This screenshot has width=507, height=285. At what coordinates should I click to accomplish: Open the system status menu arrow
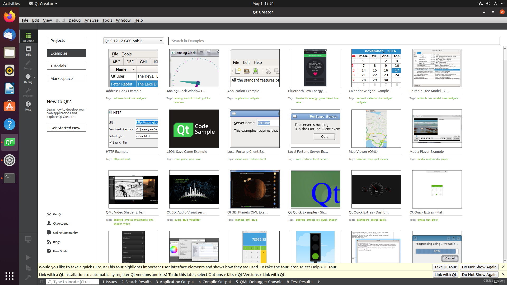pyautogui.click(x=502, y=3)
